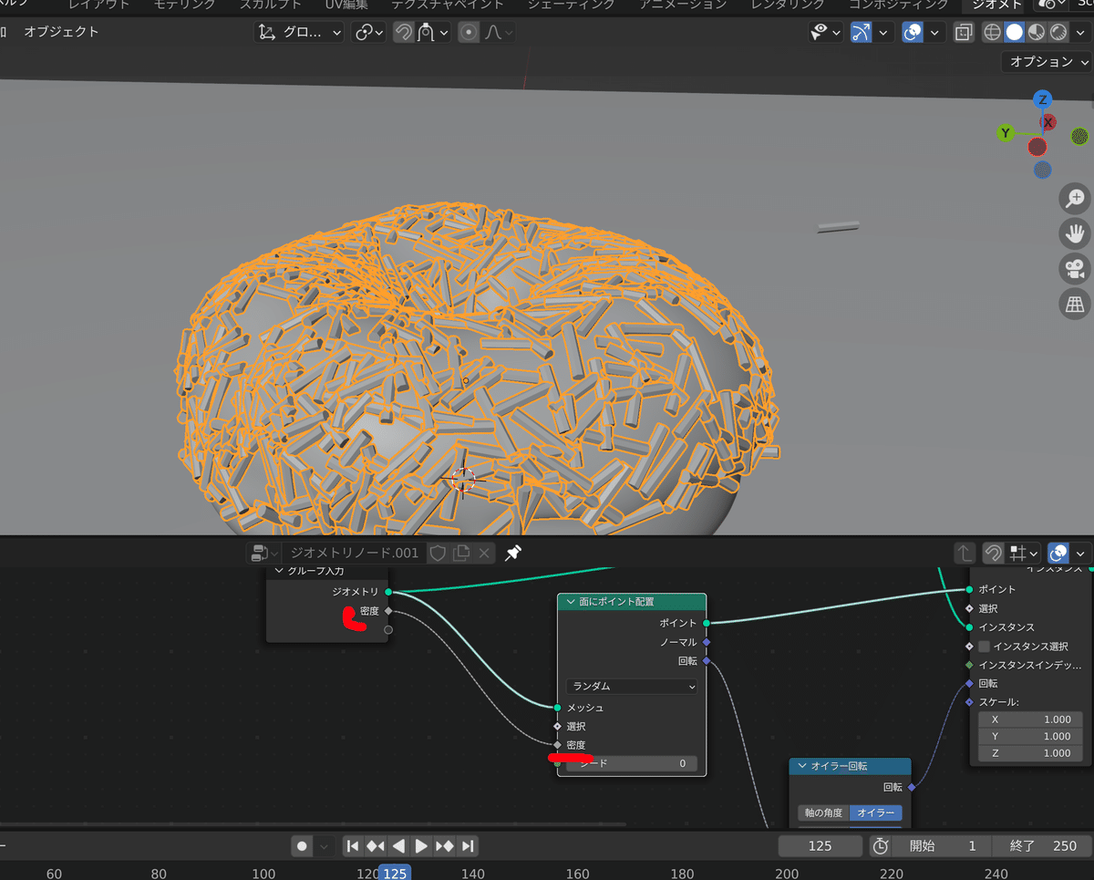This screenshot has height=880, width=1094.
Task: Open the 3D viewport snapping options dropdown
Action: pyautogui.click(x=433, y=32)
